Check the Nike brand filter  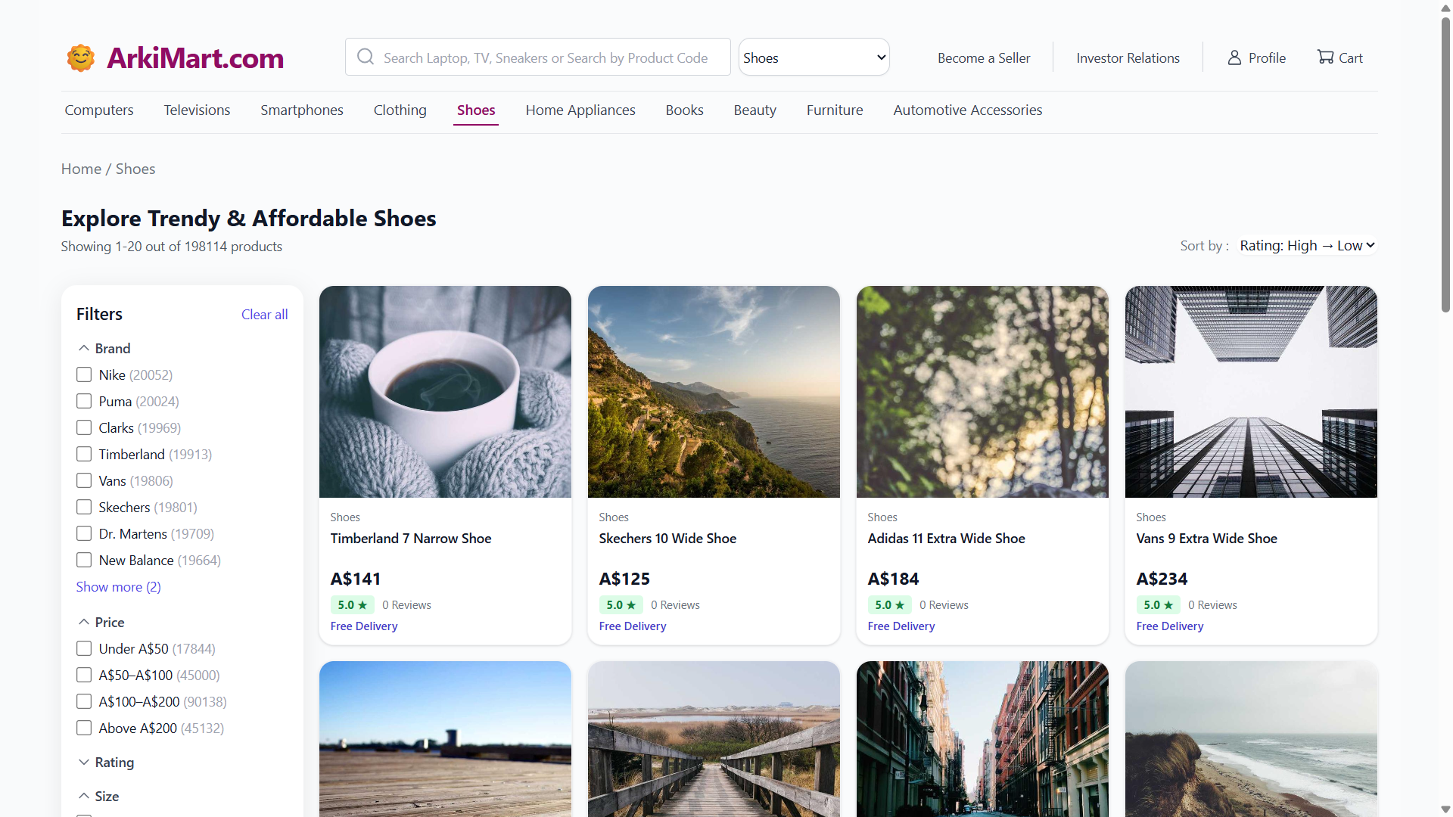coord(84,375)
